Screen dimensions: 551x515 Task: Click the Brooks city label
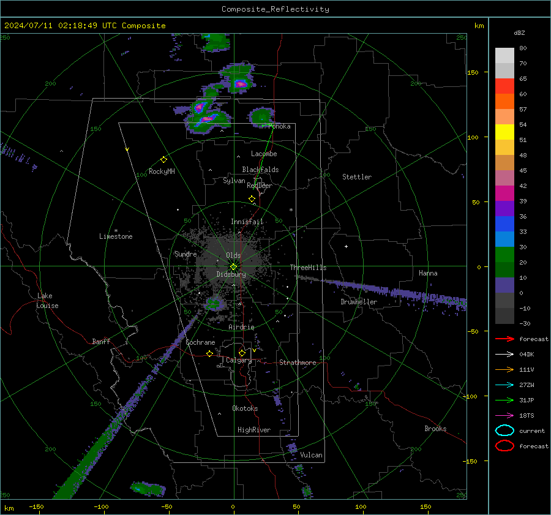point(435,429)
